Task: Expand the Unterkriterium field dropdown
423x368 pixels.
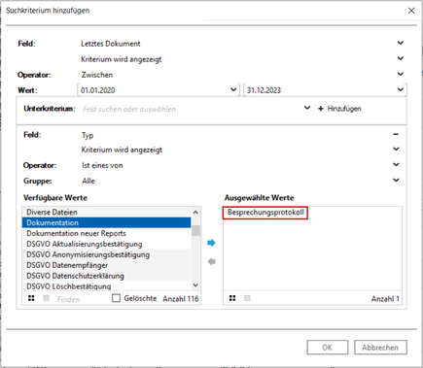Action: point(307,108)
